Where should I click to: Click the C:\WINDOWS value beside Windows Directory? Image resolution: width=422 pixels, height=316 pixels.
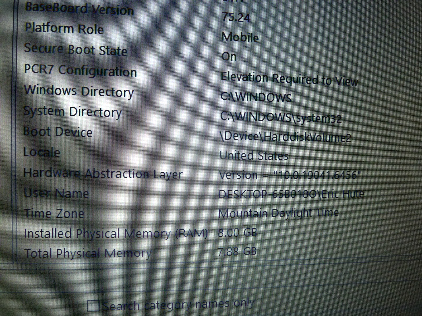click(256, 97)
